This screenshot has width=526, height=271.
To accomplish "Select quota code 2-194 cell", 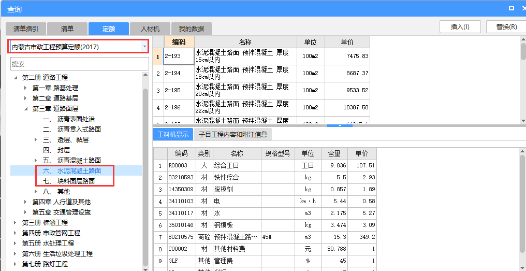I will tap(179, 74).
